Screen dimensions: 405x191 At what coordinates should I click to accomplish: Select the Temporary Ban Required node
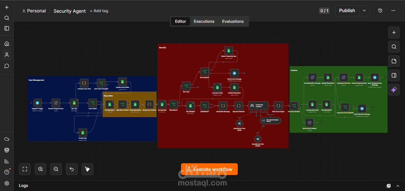click(x=345, y=107)
